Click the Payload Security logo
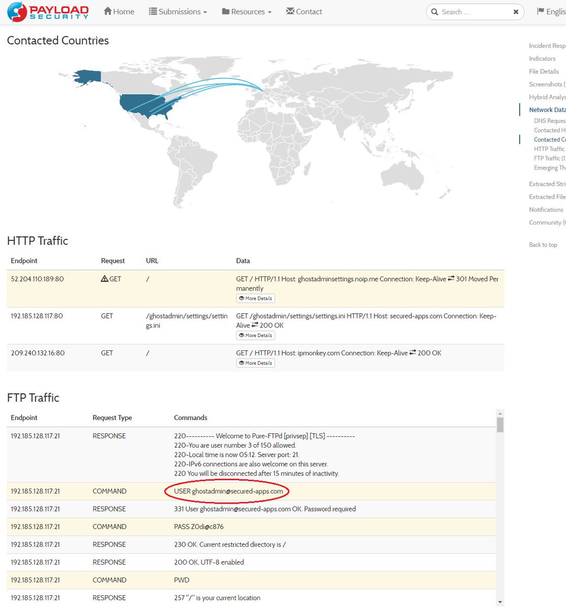Viewport: 566px width, 611px height. pos(48,12)
